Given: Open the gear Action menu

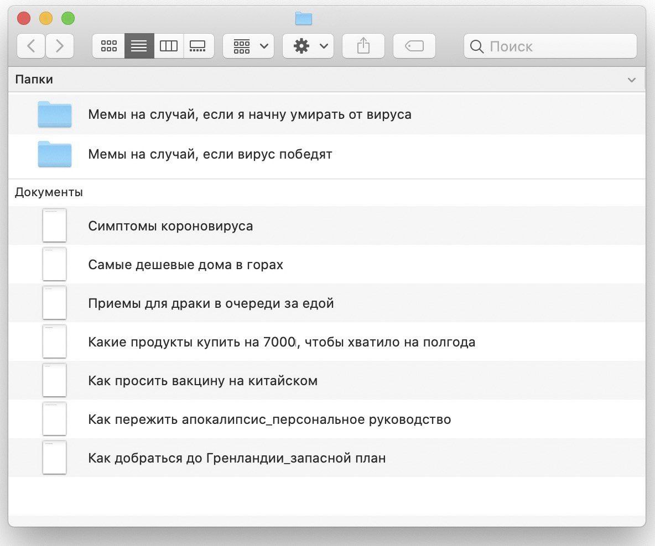Looking at the screenshot, I should point(308,46).
